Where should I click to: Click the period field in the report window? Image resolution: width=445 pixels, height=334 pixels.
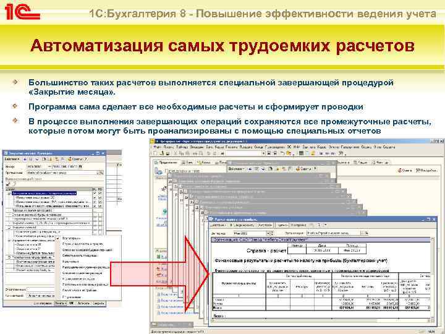pyautogui.click(x=250, y=233)
